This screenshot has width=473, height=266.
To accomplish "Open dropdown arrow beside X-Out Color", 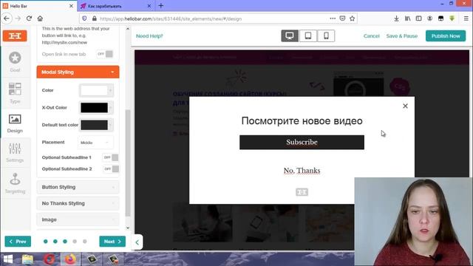I will click(x=111, y=108).
